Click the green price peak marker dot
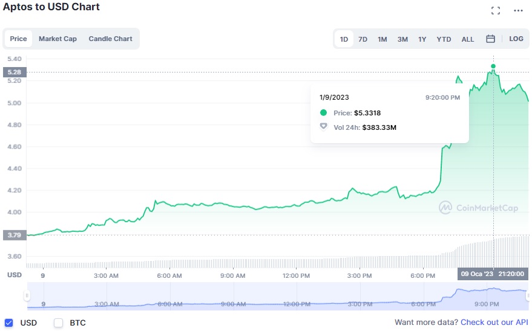This screenshot has height=331, width=532. (493, 66)
